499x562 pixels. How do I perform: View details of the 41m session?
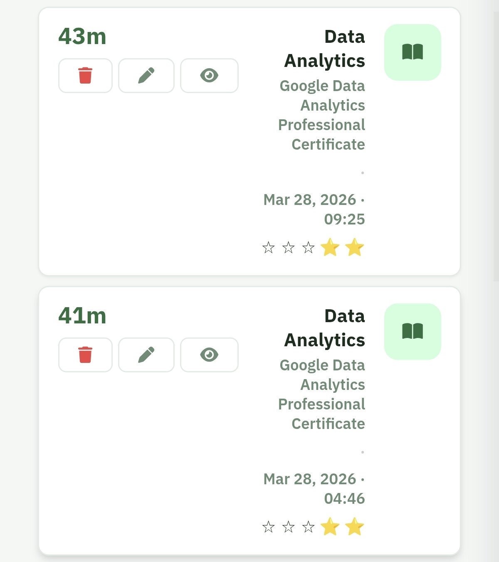pos(209,355)
